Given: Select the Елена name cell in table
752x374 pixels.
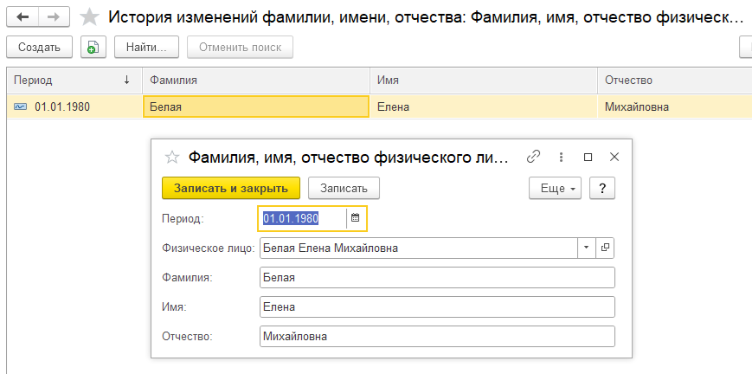Looking at the screenshot, I should pos(484,107).
